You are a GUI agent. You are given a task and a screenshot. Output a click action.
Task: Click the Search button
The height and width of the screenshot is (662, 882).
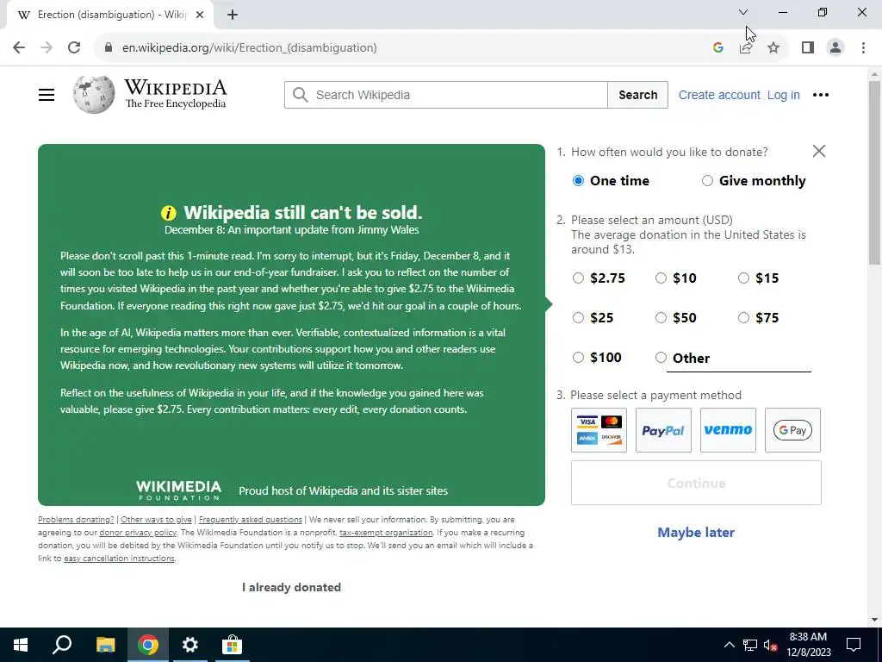click(x=638, y=95)
